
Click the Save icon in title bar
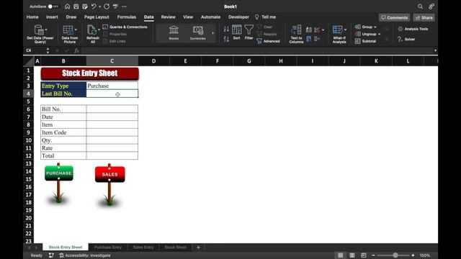[x=76, y=6]
